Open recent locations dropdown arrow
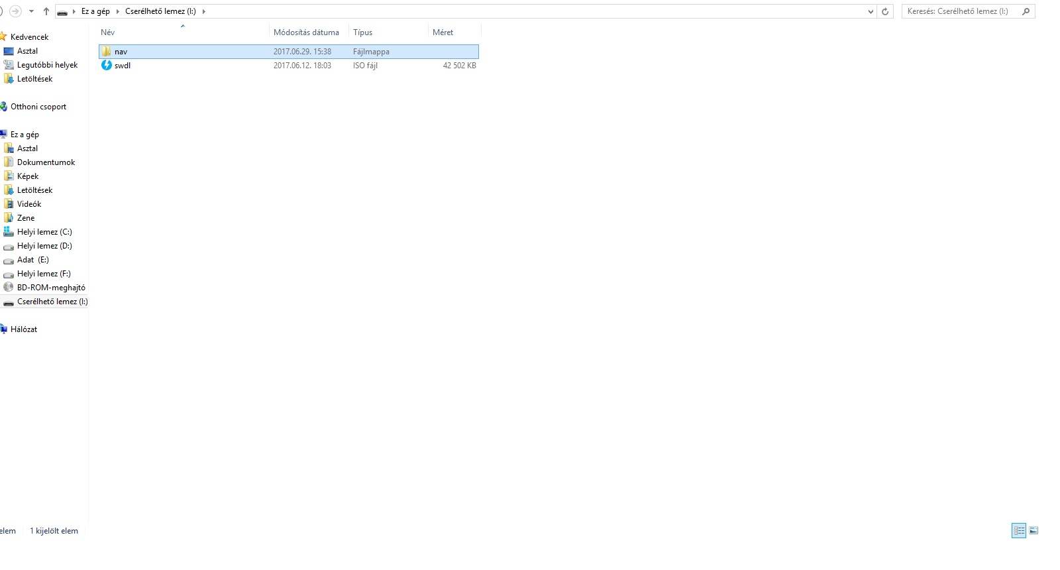The image size is (1060, 570). pos(31,11)
